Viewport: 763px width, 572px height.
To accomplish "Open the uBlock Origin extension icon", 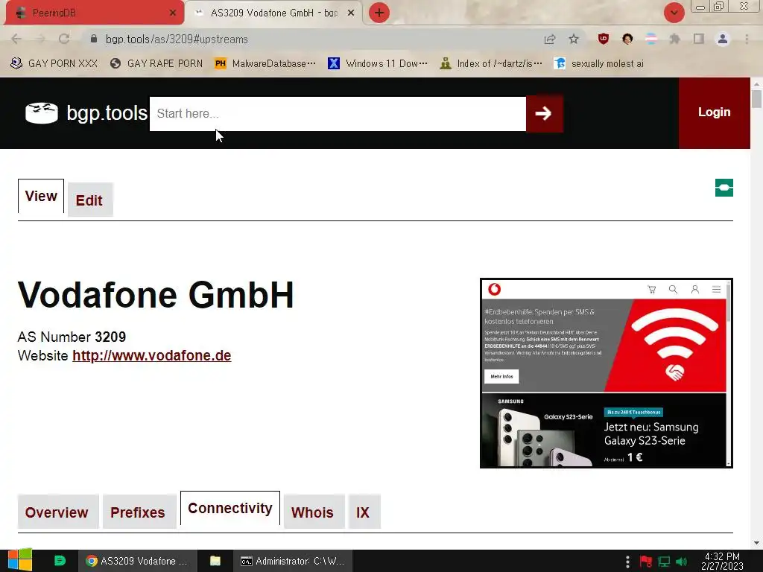I will (x=604, y=39).
